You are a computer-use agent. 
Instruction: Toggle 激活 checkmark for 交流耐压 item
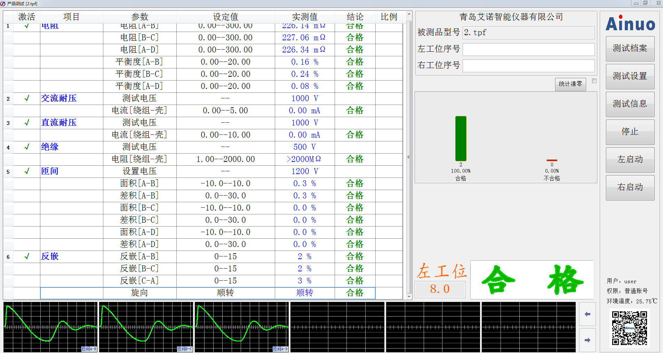coord(26,98)
